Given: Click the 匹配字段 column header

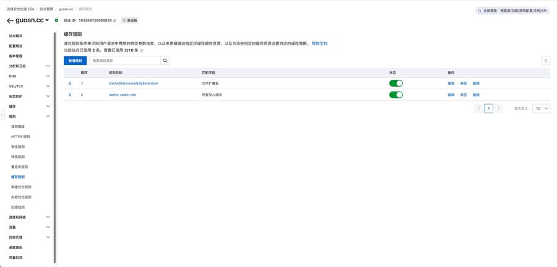Looking at the screenshot, I should [209, 72].
